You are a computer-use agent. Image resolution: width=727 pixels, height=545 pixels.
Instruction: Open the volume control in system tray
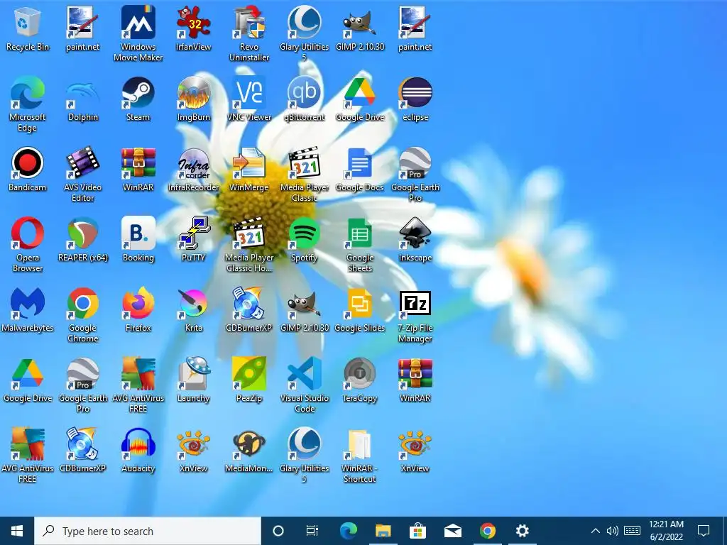[x=613, y=531]
